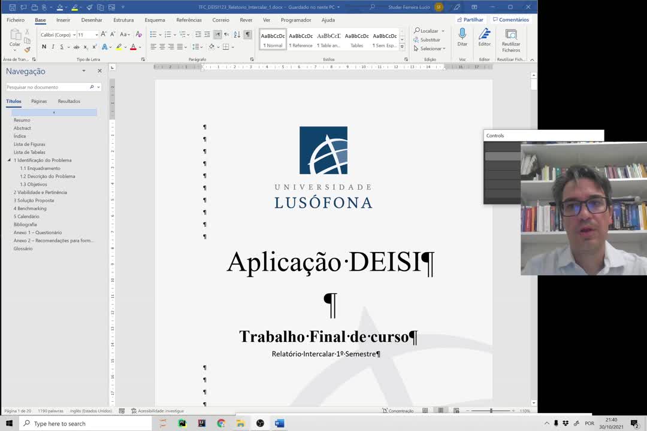Apply the Reference style
Image resolution: width=647 pixels, height=431 pixels.
pos(301,40)
